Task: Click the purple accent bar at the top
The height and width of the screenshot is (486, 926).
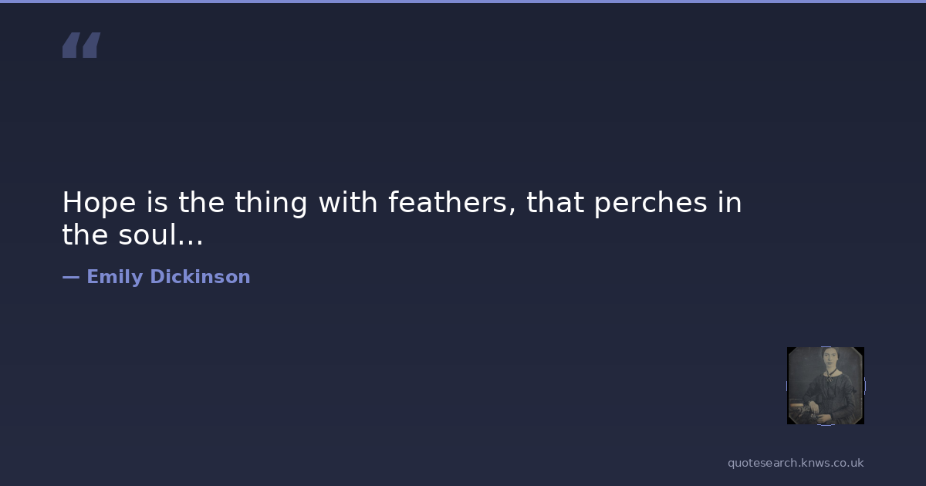Action: coord(463,2)
